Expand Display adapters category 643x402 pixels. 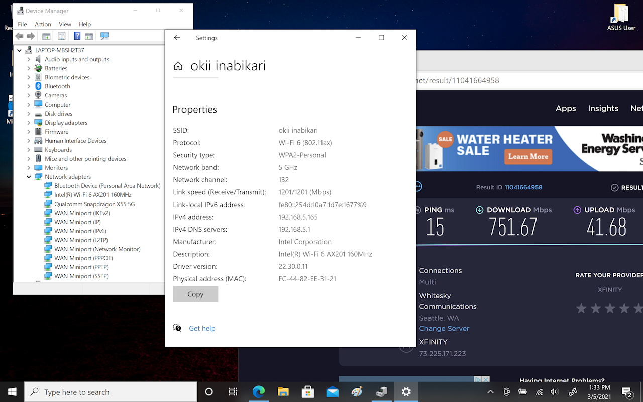pyautogui.click(x=29, y=123)
